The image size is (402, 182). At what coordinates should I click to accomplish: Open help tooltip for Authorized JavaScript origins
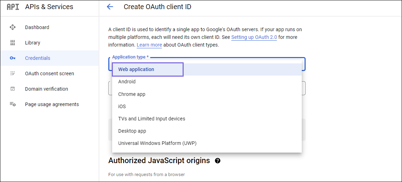[218, 161]
